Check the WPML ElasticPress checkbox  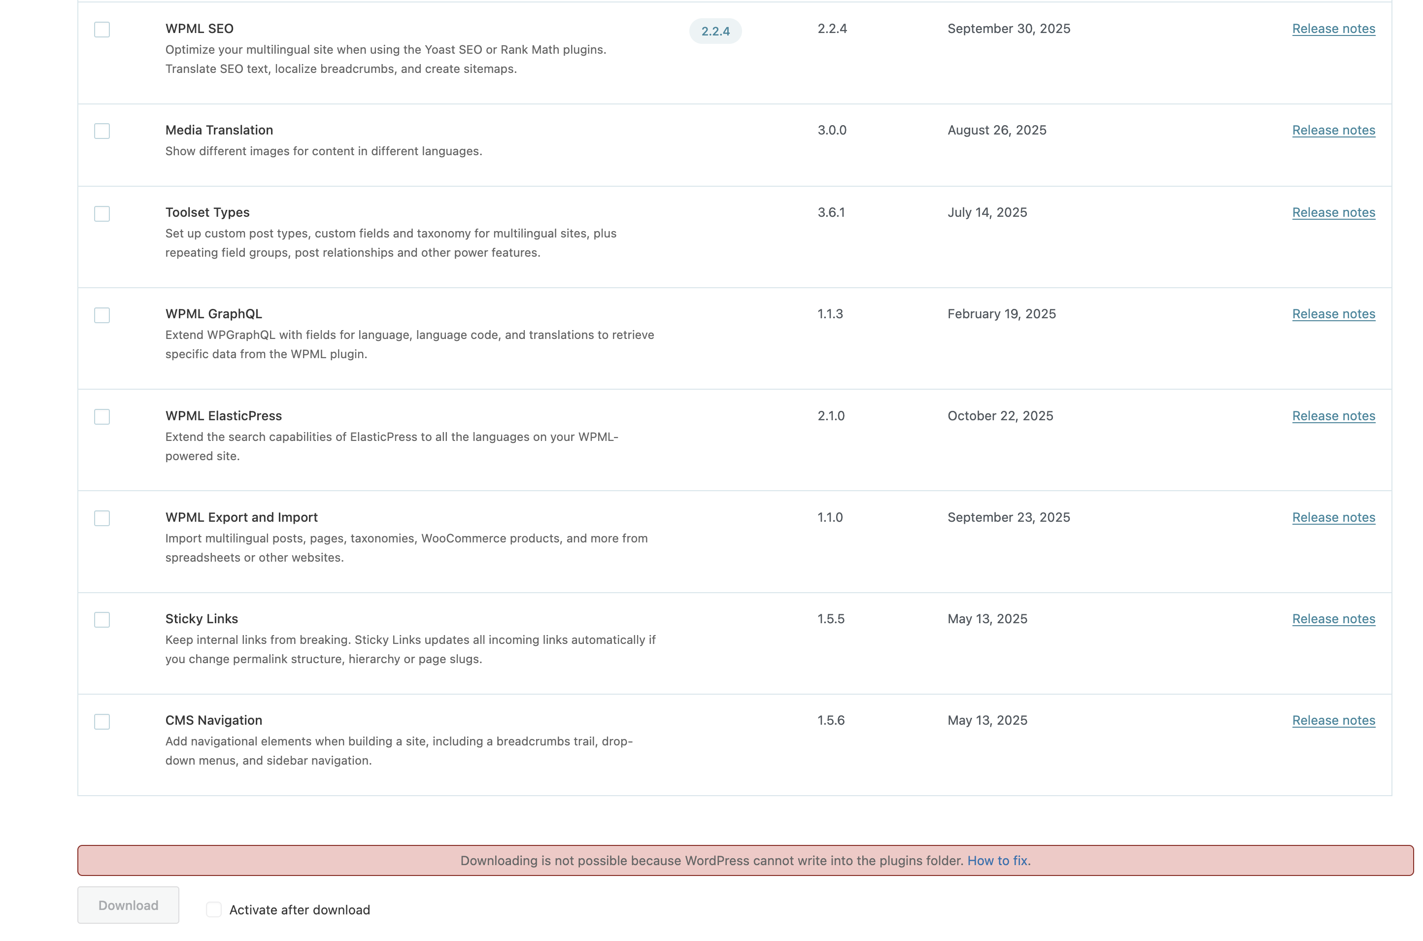[102, 416]
